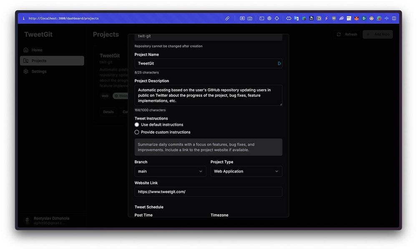Click the '168/1000 characters' counter text
This screenshot has width=417, height=250.
coord(150,110)
